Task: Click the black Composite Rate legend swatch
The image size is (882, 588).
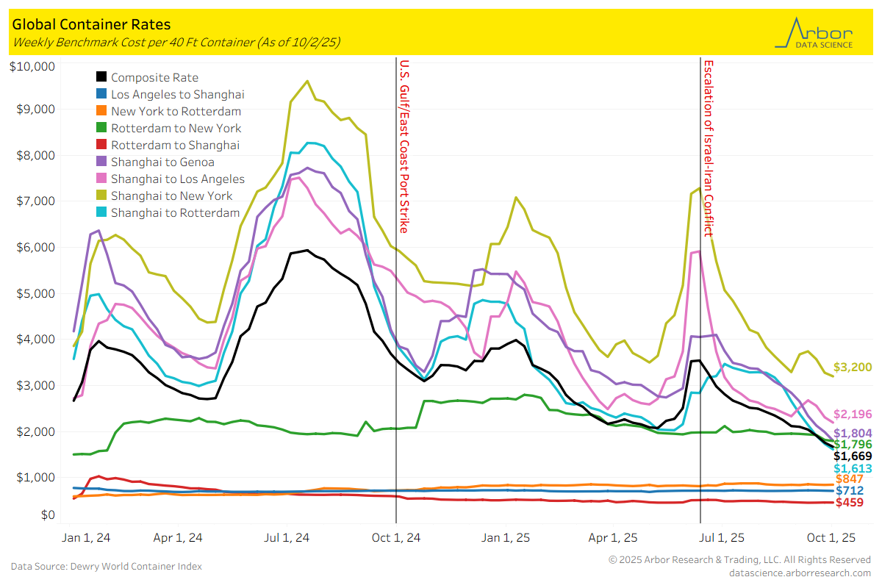Action: tap(102, 77)
